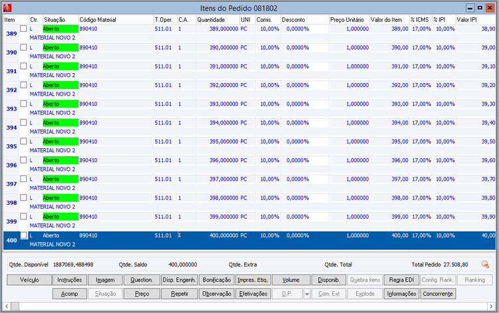Image resolution: width=499 pixels, height=313 pixels.
Task: Maximize the Itens do Pedido window
Action: point(480,7)
